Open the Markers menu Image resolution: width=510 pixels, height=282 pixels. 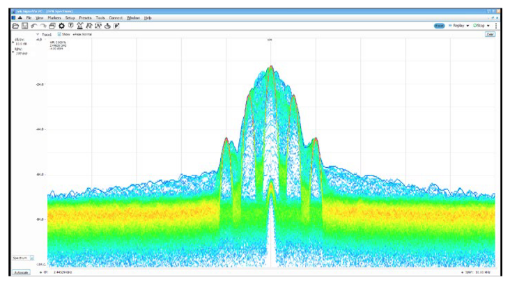click(55, 17)
